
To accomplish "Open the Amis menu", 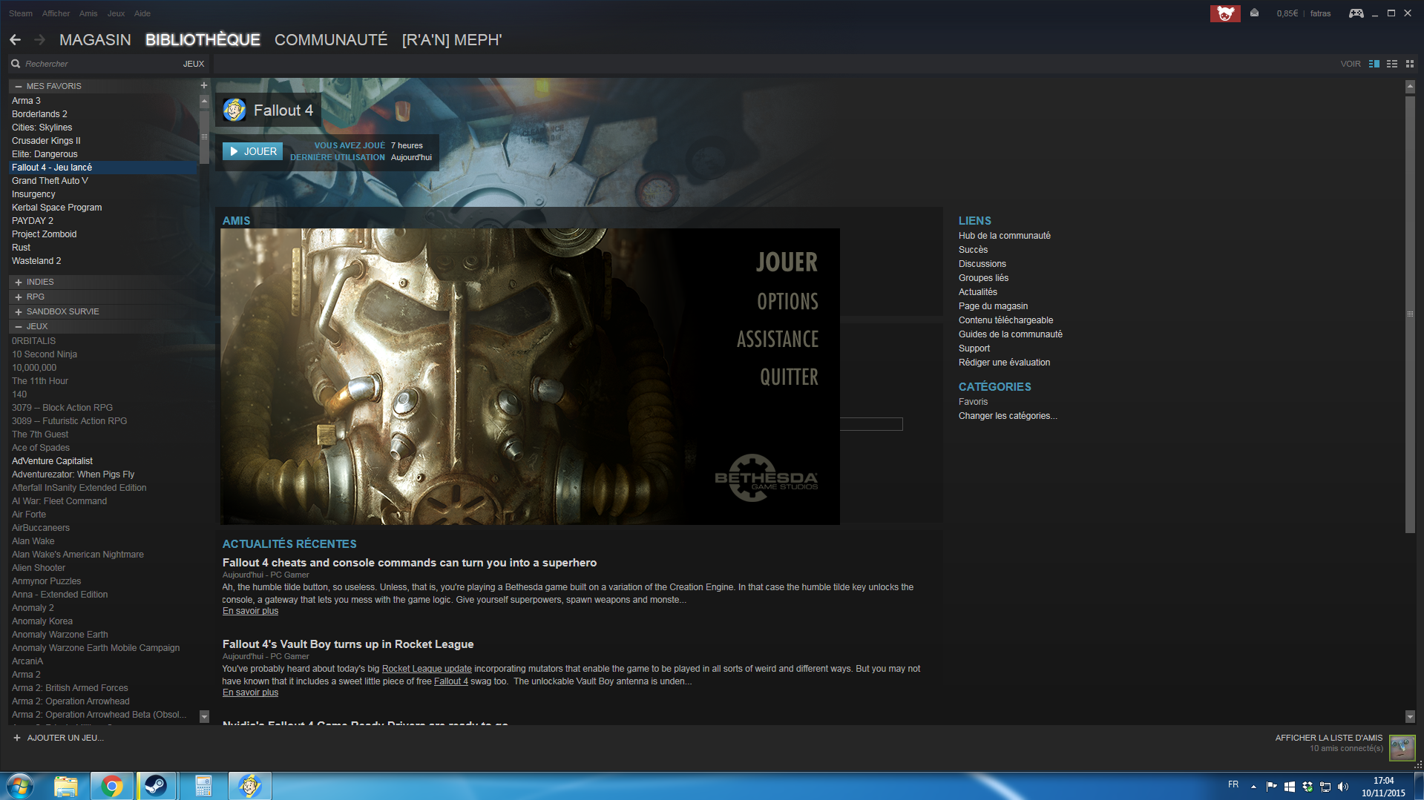I will (x=88, y=13).
